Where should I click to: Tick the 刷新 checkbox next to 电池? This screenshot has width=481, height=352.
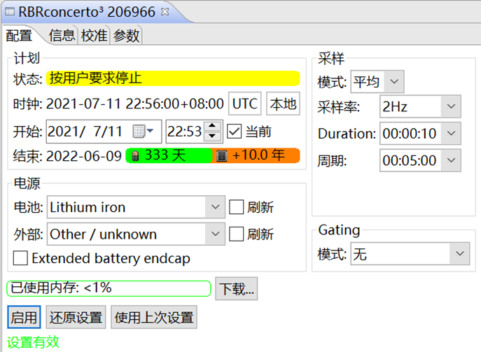237,207
